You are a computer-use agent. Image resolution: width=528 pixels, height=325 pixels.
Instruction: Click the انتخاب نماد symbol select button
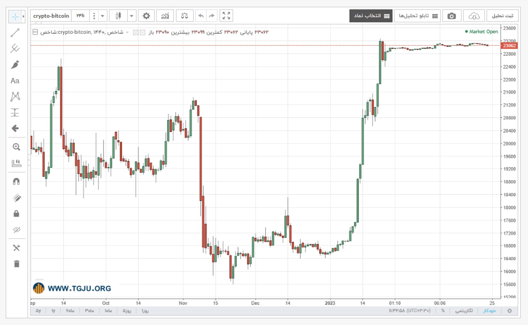[x=371, y=16]
